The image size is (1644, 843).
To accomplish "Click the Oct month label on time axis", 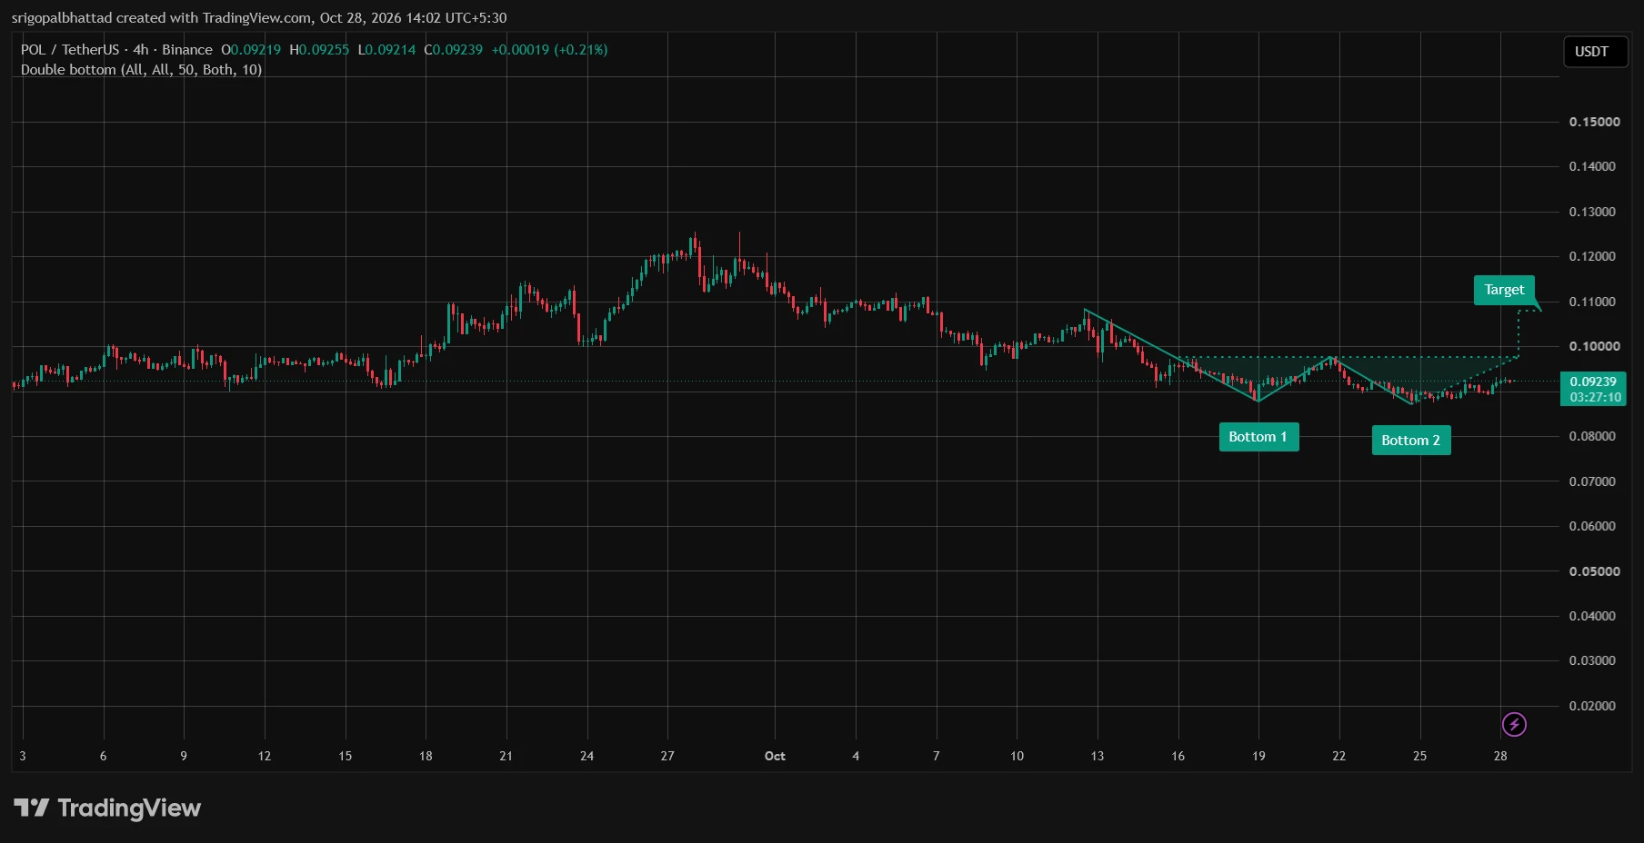I will click(775, 756).
